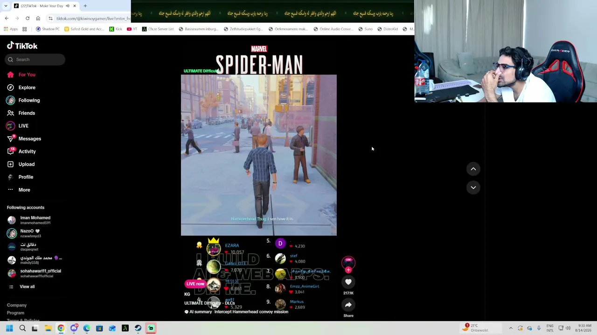
Task: Open the Cfx.re Server List bookmark
Action: pos(158,29)
